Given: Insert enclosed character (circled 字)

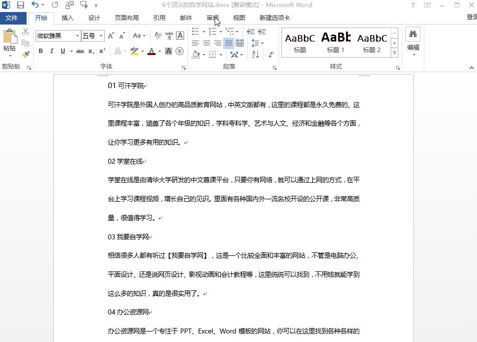Looking at the screenshot, I should click(x=180, y=51).
